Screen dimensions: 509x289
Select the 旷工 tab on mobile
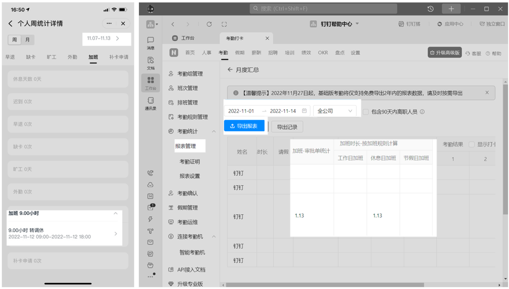51,57
